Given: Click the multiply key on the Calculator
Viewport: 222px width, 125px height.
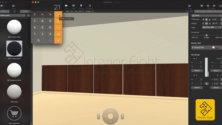Looking at the screenshot, I should (x=58, y=21).
